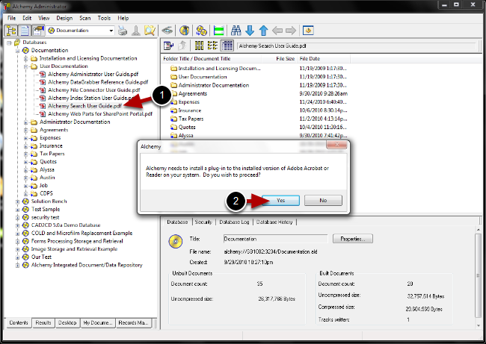Image resolution: width=486 pixels, height=344 pixels.
Task: Click the gray right arrow icon
Action: (291, 31)
